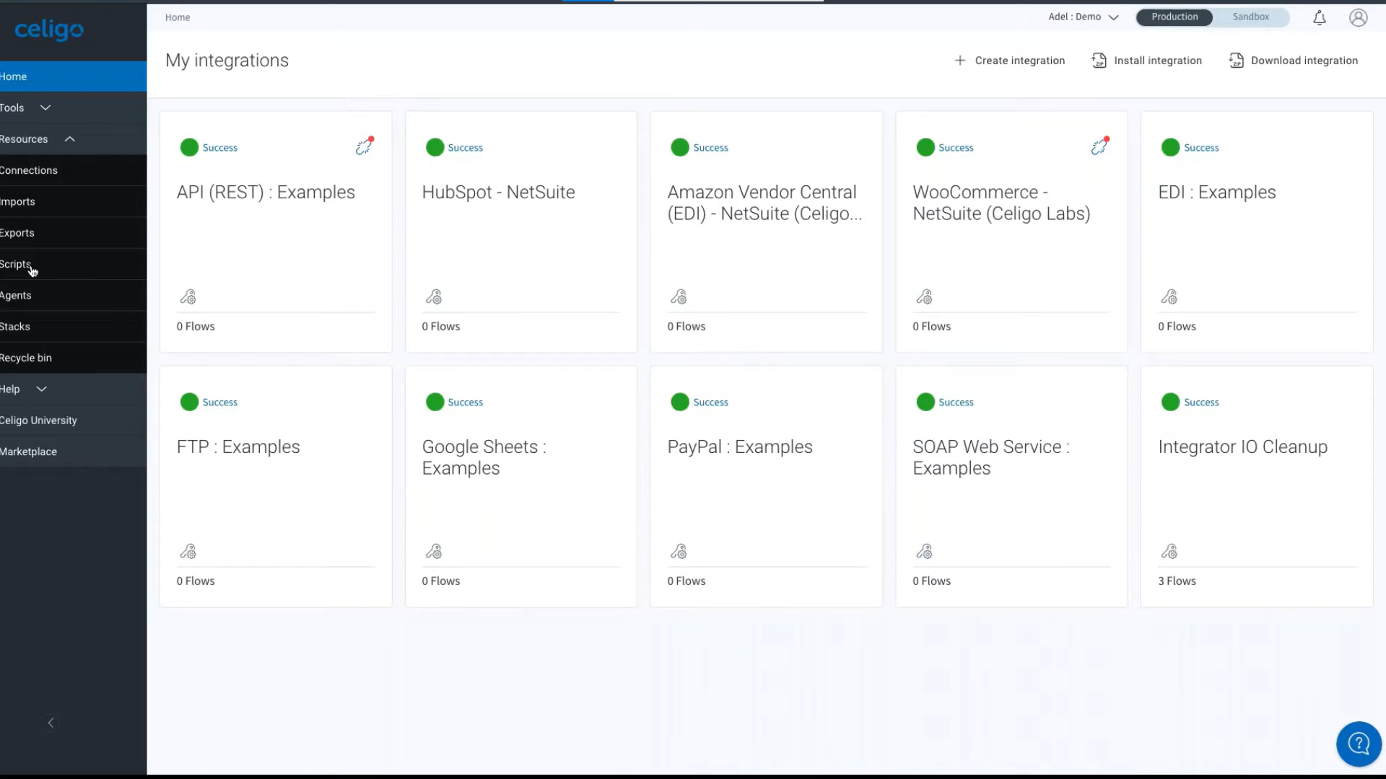The image size is (1386, 779).
Task: Click the Install integration zip icon
Action: click(1099, 61)
